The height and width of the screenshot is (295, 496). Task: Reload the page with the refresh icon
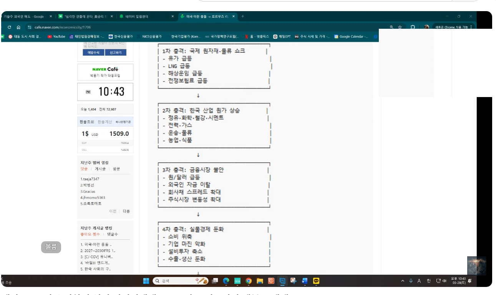coord(10,27)
